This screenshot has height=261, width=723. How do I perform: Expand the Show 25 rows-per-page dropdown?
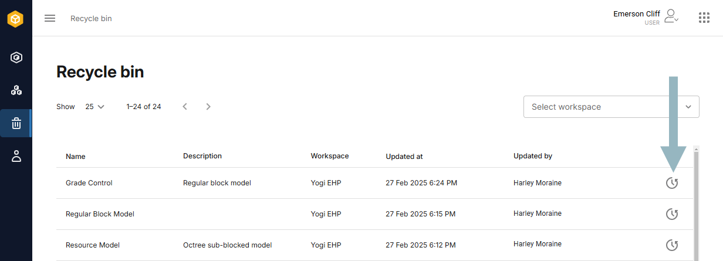pyautogui.click(x=94, y=107)
